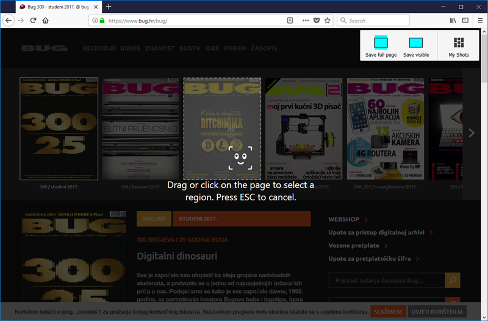Open Firefox hamburger menu

pyautogui.click(x=480, y=20)
